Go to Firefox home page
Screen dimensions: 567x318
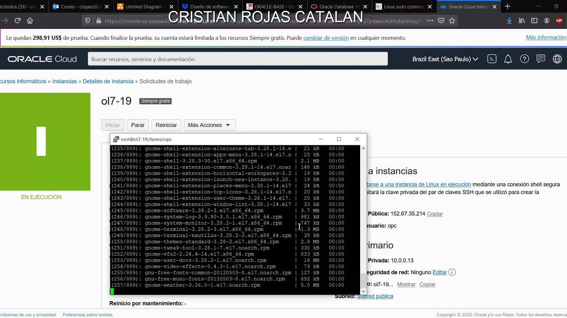click(30, 21)
